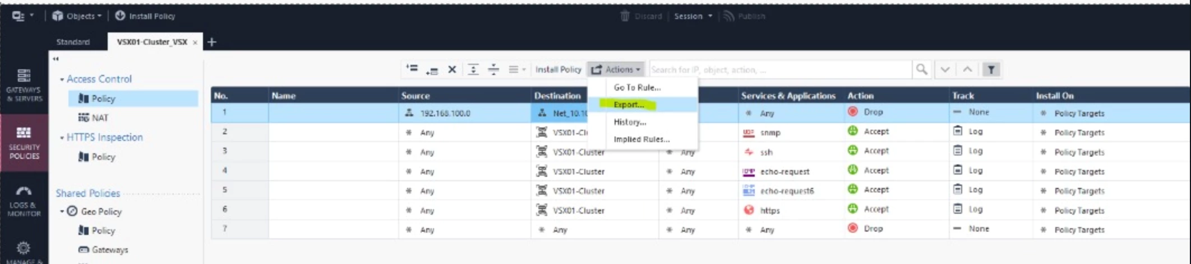This screenshot has width=1191, height=264.
Task: Click the add section title icon
Action: (473, 69)
